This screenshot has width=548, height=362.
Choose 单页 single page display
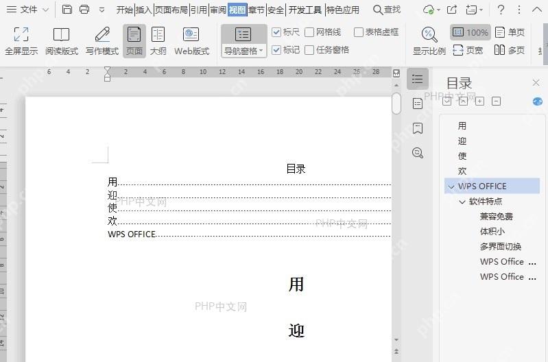(x=510, y=32)
